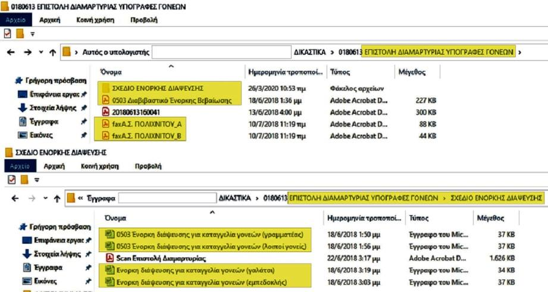Image resolution: width=548 pixels, height=292 pixels.
Task: Open the Προβολή tab in the 0180613 window
Action: pyautogui.click(x=143, y=20)
